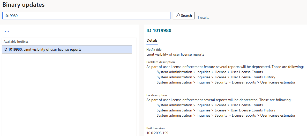Click the magnifier icon in Search button
The image size is (307, 136).
[x=178, y=16]
